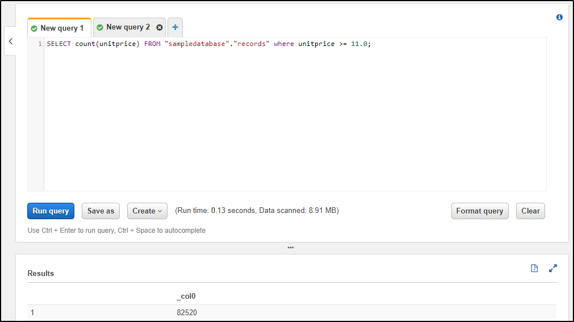574x322 pixels.
Task: Click line number 1 in the editor gutter
Action: tap(40, 44)
